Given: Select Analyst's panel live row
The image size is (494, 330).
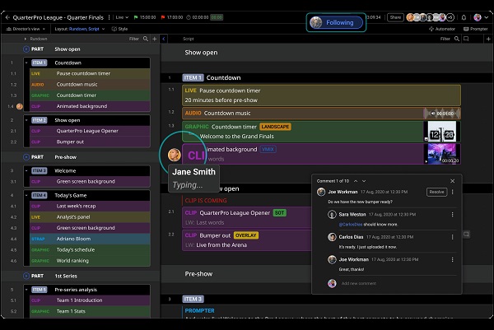Looking at the screenshot, I should point(90,217).
